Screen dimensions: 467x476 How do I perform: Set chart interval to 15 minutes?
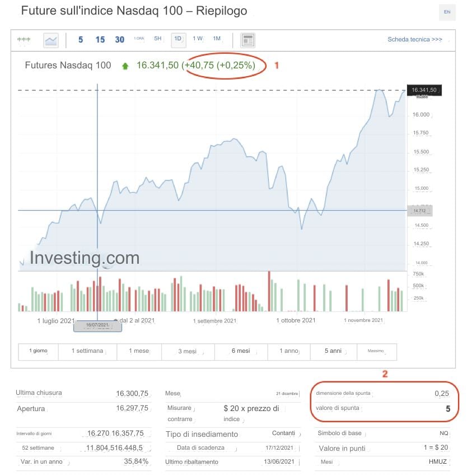[x=100, y=40]
